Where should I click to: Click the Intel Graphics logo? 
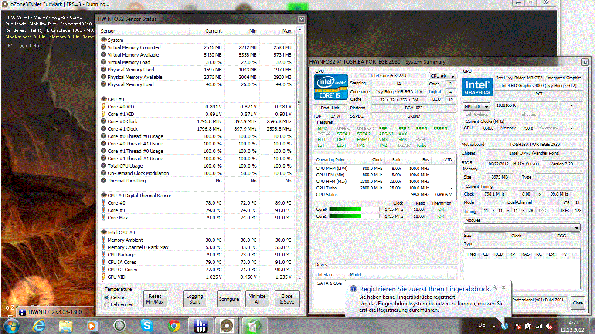pos(478,87)
